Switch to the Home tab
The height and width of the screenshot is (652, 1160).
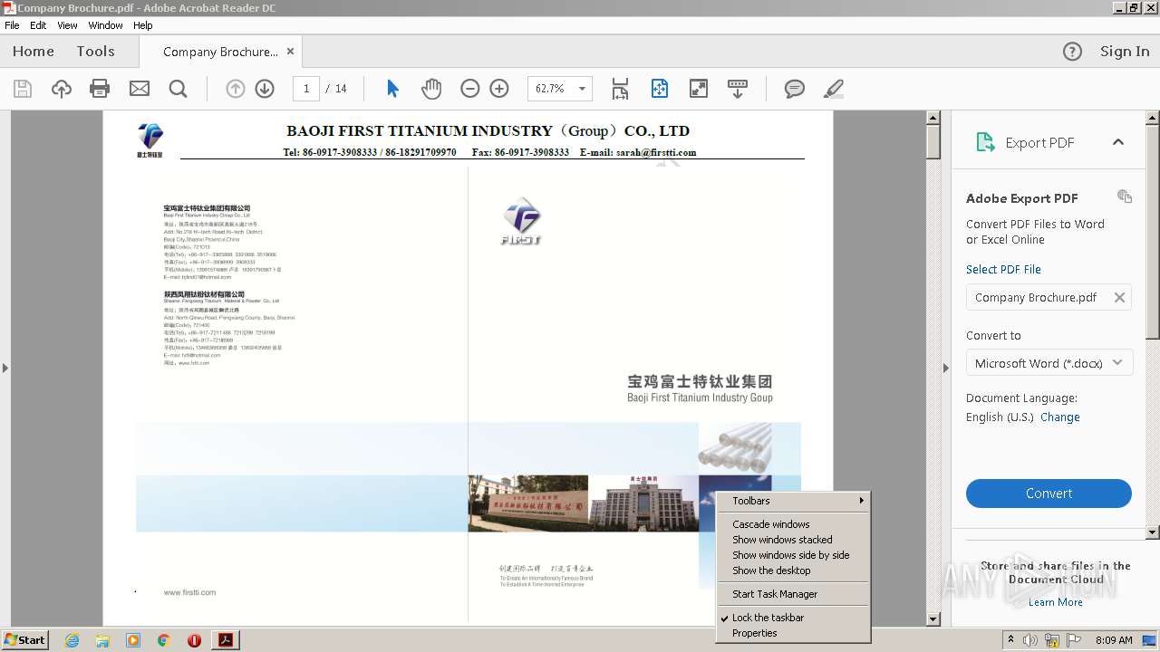click(34, 52)
